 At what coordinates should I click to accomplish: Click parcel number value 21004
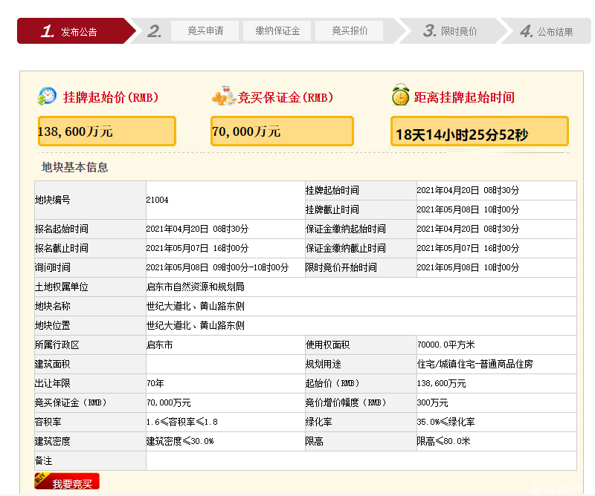coord(157,200)
